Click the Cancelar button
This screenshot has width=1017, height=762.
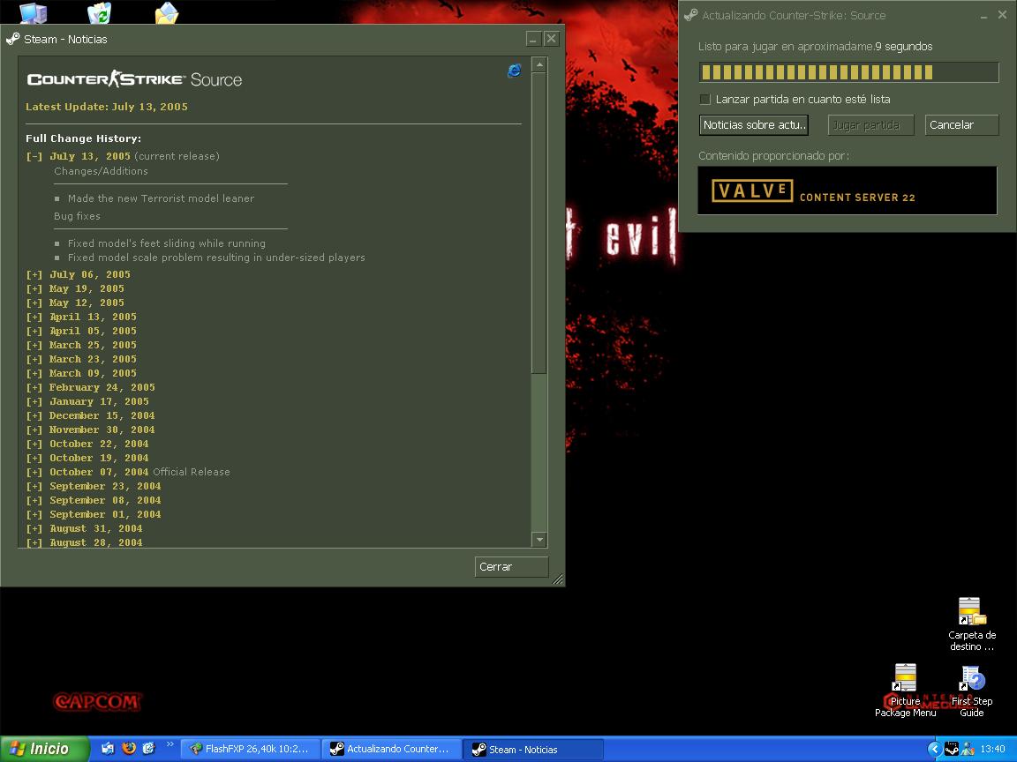[x=960, y=125]
